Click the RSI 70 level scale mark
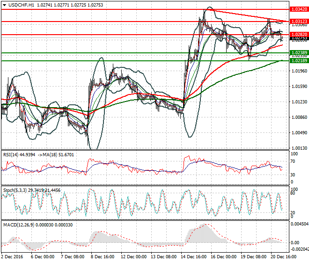This screenshot has height=262, width=309. point(293,161)
